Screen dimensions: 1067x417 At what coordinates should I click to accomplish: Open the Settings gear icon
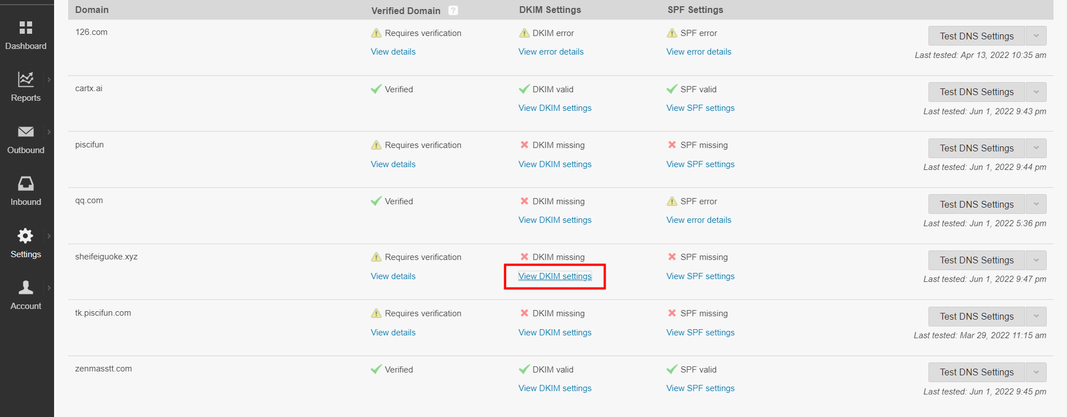(x=25, y=235)
